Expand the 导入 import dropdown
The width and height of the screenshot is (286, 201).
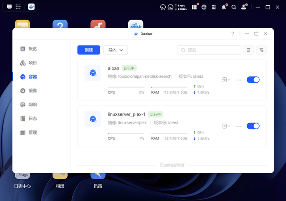click(x=116, y=50)
